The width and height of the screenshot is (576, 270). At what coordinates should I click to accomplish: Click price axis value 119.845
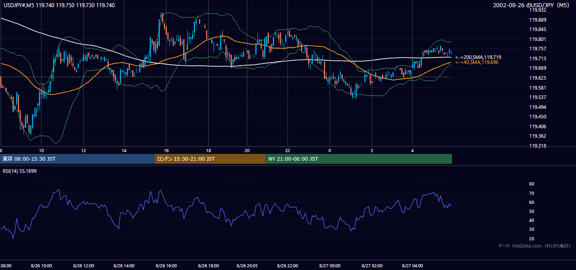(537, 29)
